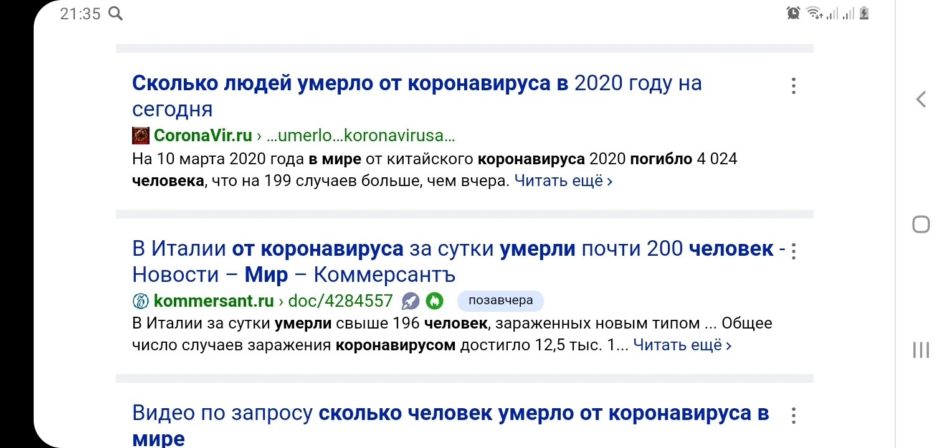947x448 pixels.
Task: Open the Android recent apps button
Action: tap(921, 350)
